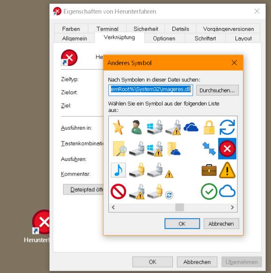The width and height of the screenshot is (271, 273).
Task: Choose the user person icon
Action: (x=136, y=127)
